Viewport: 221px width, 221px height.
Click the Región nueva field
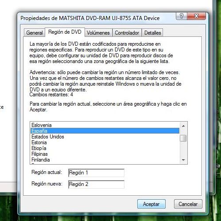point(96,184)
